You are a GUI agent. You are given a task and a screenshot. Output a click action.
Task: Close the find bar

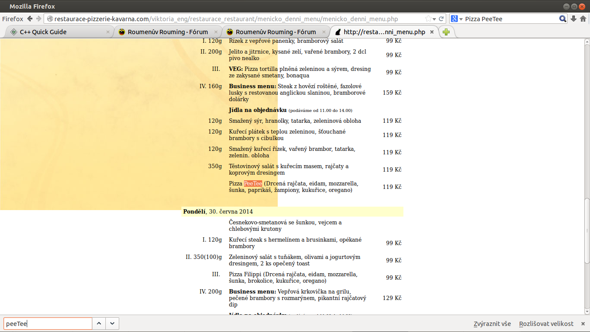583,324
